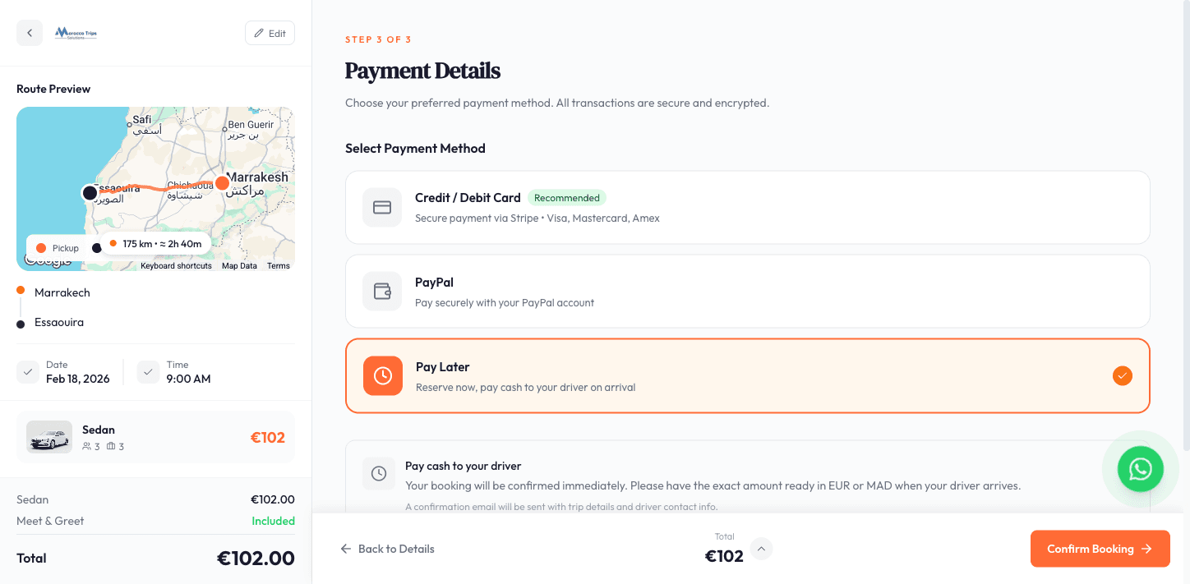Click the PayPal wallet icon
The width and height of the screenshot is (1190, 584).
click(381, 291)
